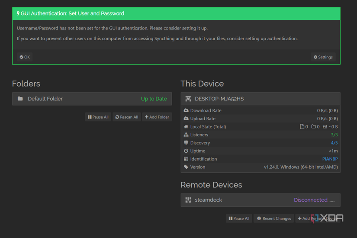Open Recent Changes
The image size is (357, 238).
click(273, 219)
